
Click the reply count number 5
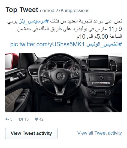(x=11, y=119)
